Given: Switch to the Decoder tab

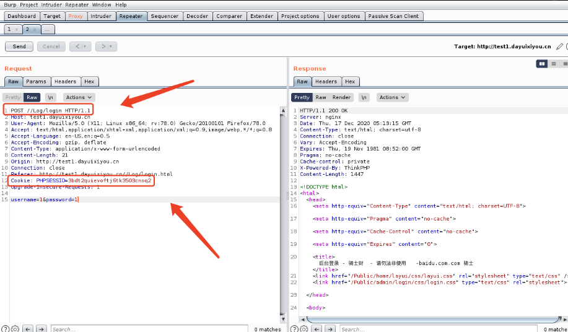Looking at the screenshot, I should click(198, 16).
